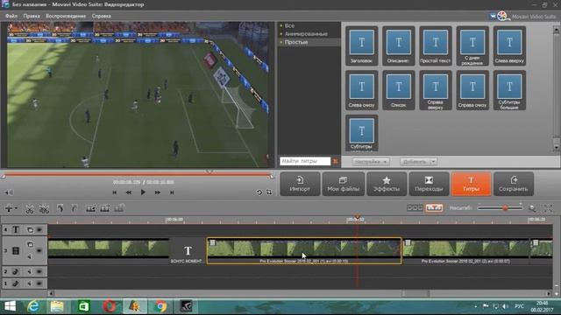561x315 pixels.
Task: Click the scissors Split clip tool
Action: (30, 208)
